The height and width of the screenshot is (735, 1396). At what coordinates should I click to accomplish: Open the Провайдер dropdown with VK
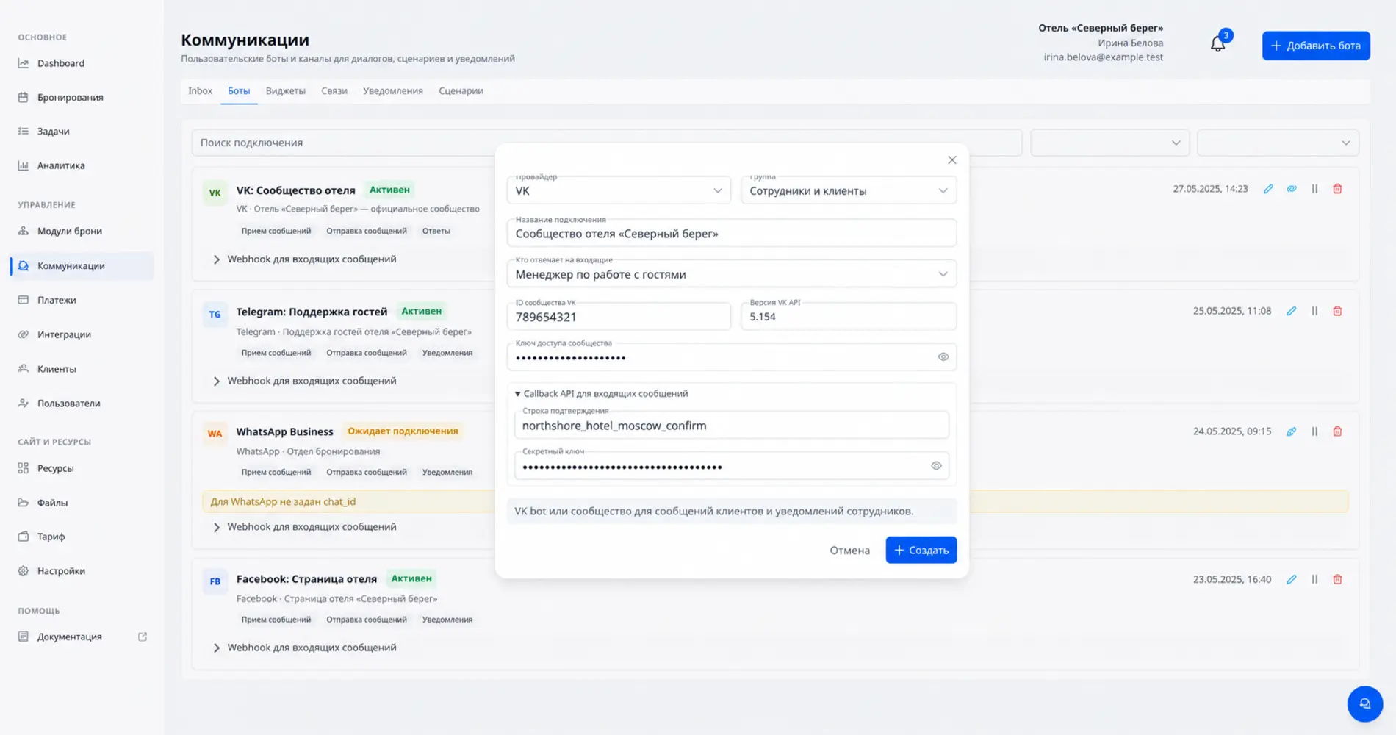click(619, 190)
